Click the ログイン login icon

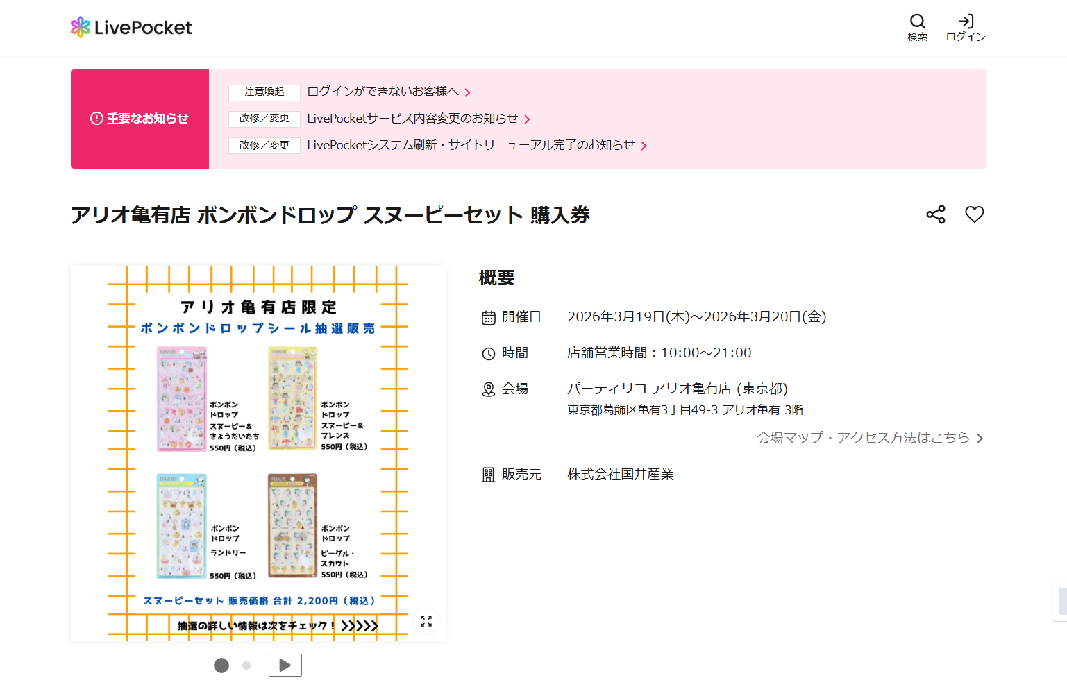point(966,26)
